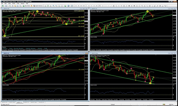
Task: Show the Market Watch window
Action: [x=10, y=6]
